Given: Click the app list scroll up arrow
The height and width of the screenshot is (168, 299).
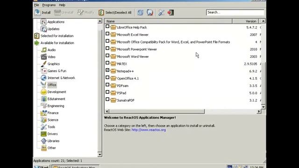Looking at the screenshot, I should (263, 21).
